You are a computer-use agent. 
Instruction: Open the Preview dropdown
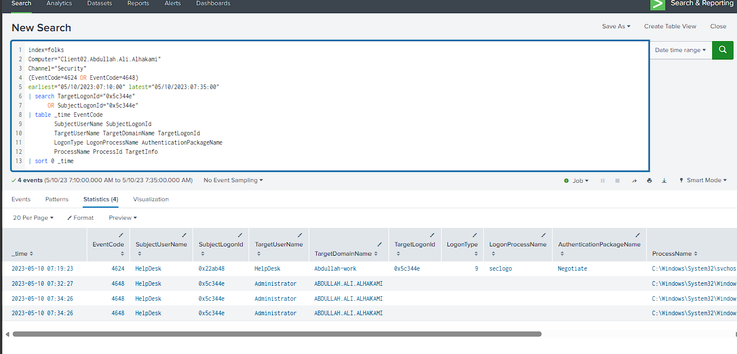coord(123,218)
